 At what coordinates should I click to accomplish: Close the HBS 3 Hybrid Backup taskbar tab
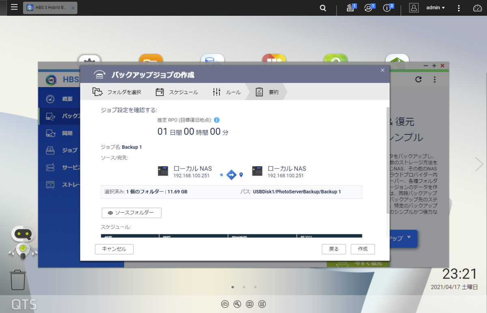point(73,8)
